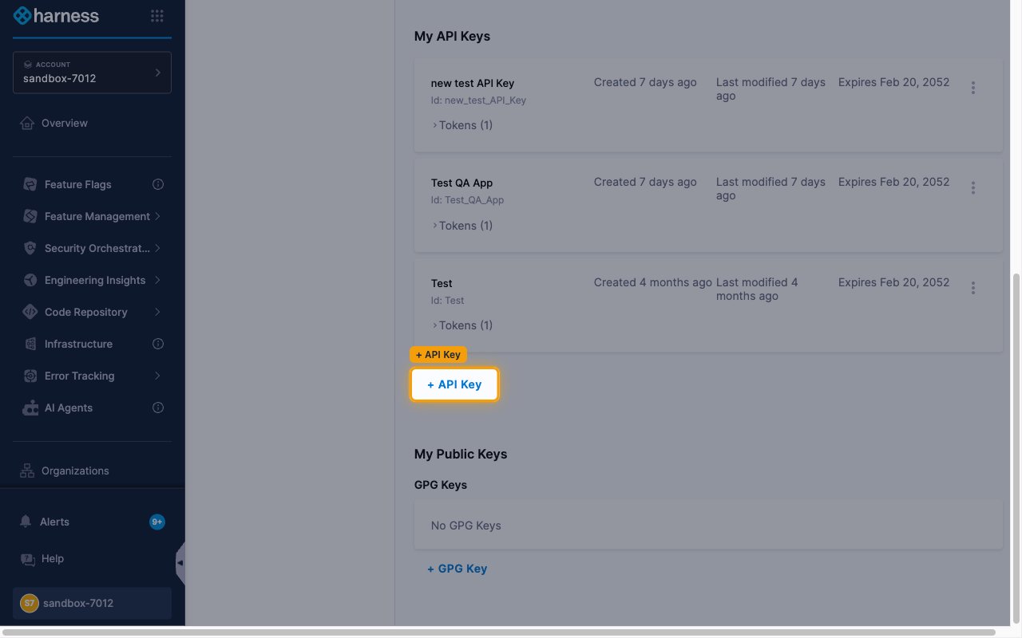The height and width of the screenshot is (638, 1022).
Task: Click the Created 4 months ago text
Action: point(652,282)
